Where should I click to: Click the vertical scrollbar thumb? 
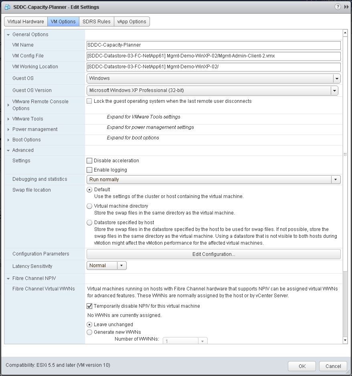(x=345, y=153)
